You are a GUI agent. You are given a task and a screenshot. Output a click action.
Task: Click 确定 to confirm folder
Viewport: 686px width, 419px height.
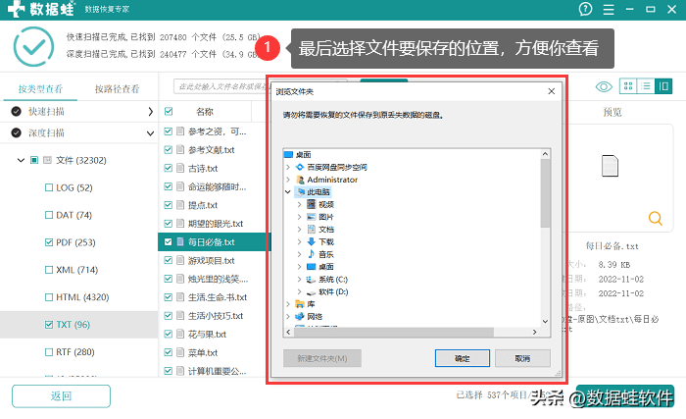pyautogui.click(x=462, y=358)
